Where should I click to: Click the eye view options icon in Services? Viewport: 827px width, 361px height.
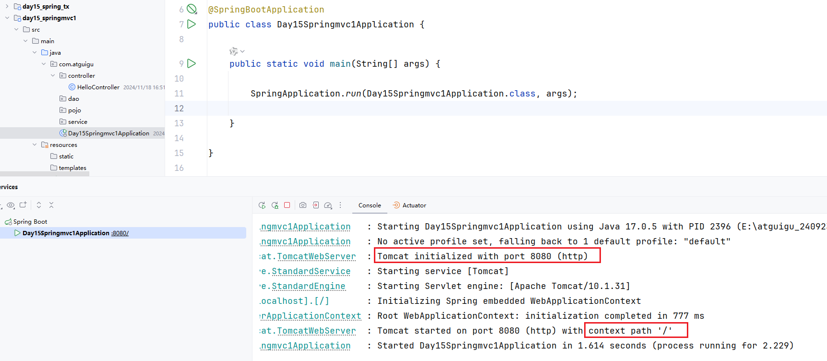pos(11,205)
